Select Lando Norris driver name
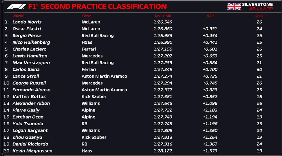 [27, 22]
